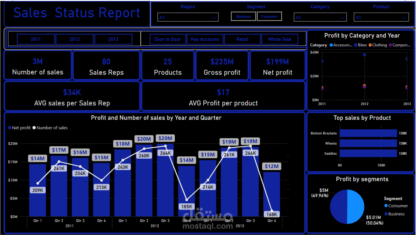Open the Region dropdown

click(x=188, y=17)
